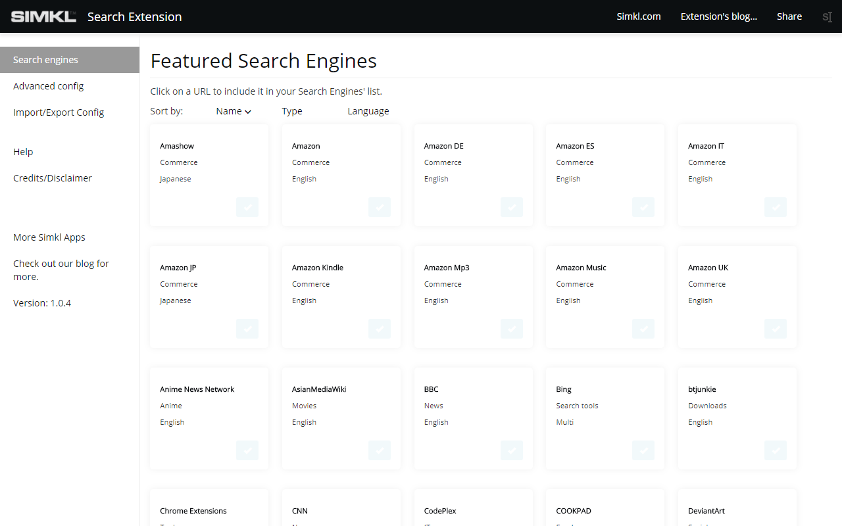The height and width of the screenshot is (526, 842).
Task: Click the Anime News Network name
Action: click(197, 389)
